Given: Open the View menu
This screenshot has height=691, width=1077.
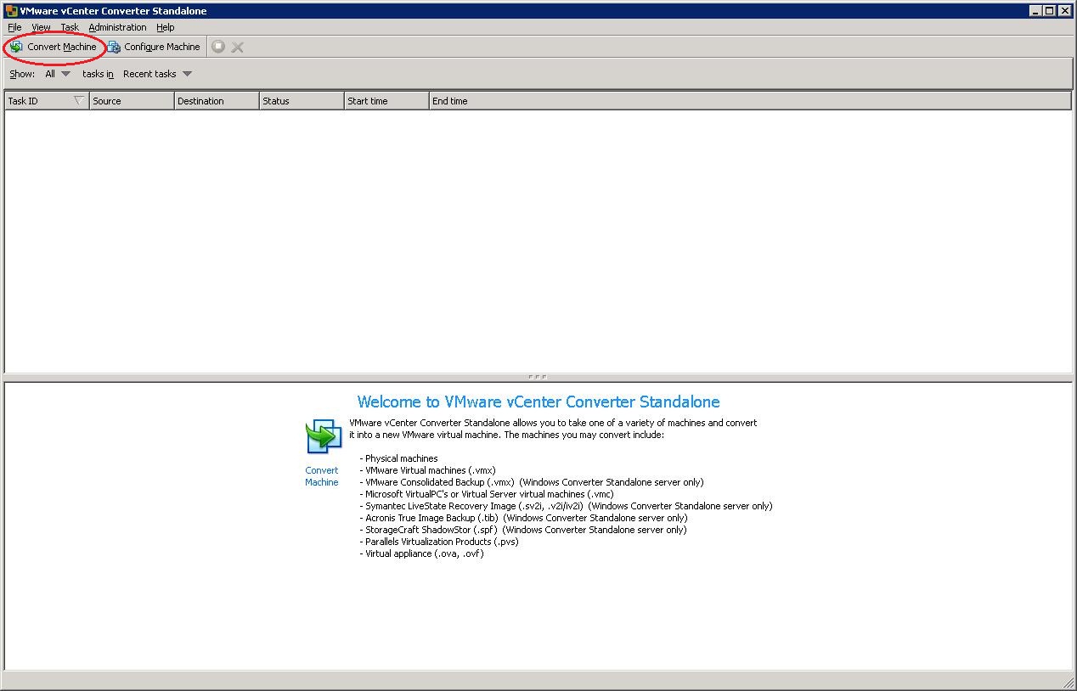Looking at the screenshot, I should 41,27.
